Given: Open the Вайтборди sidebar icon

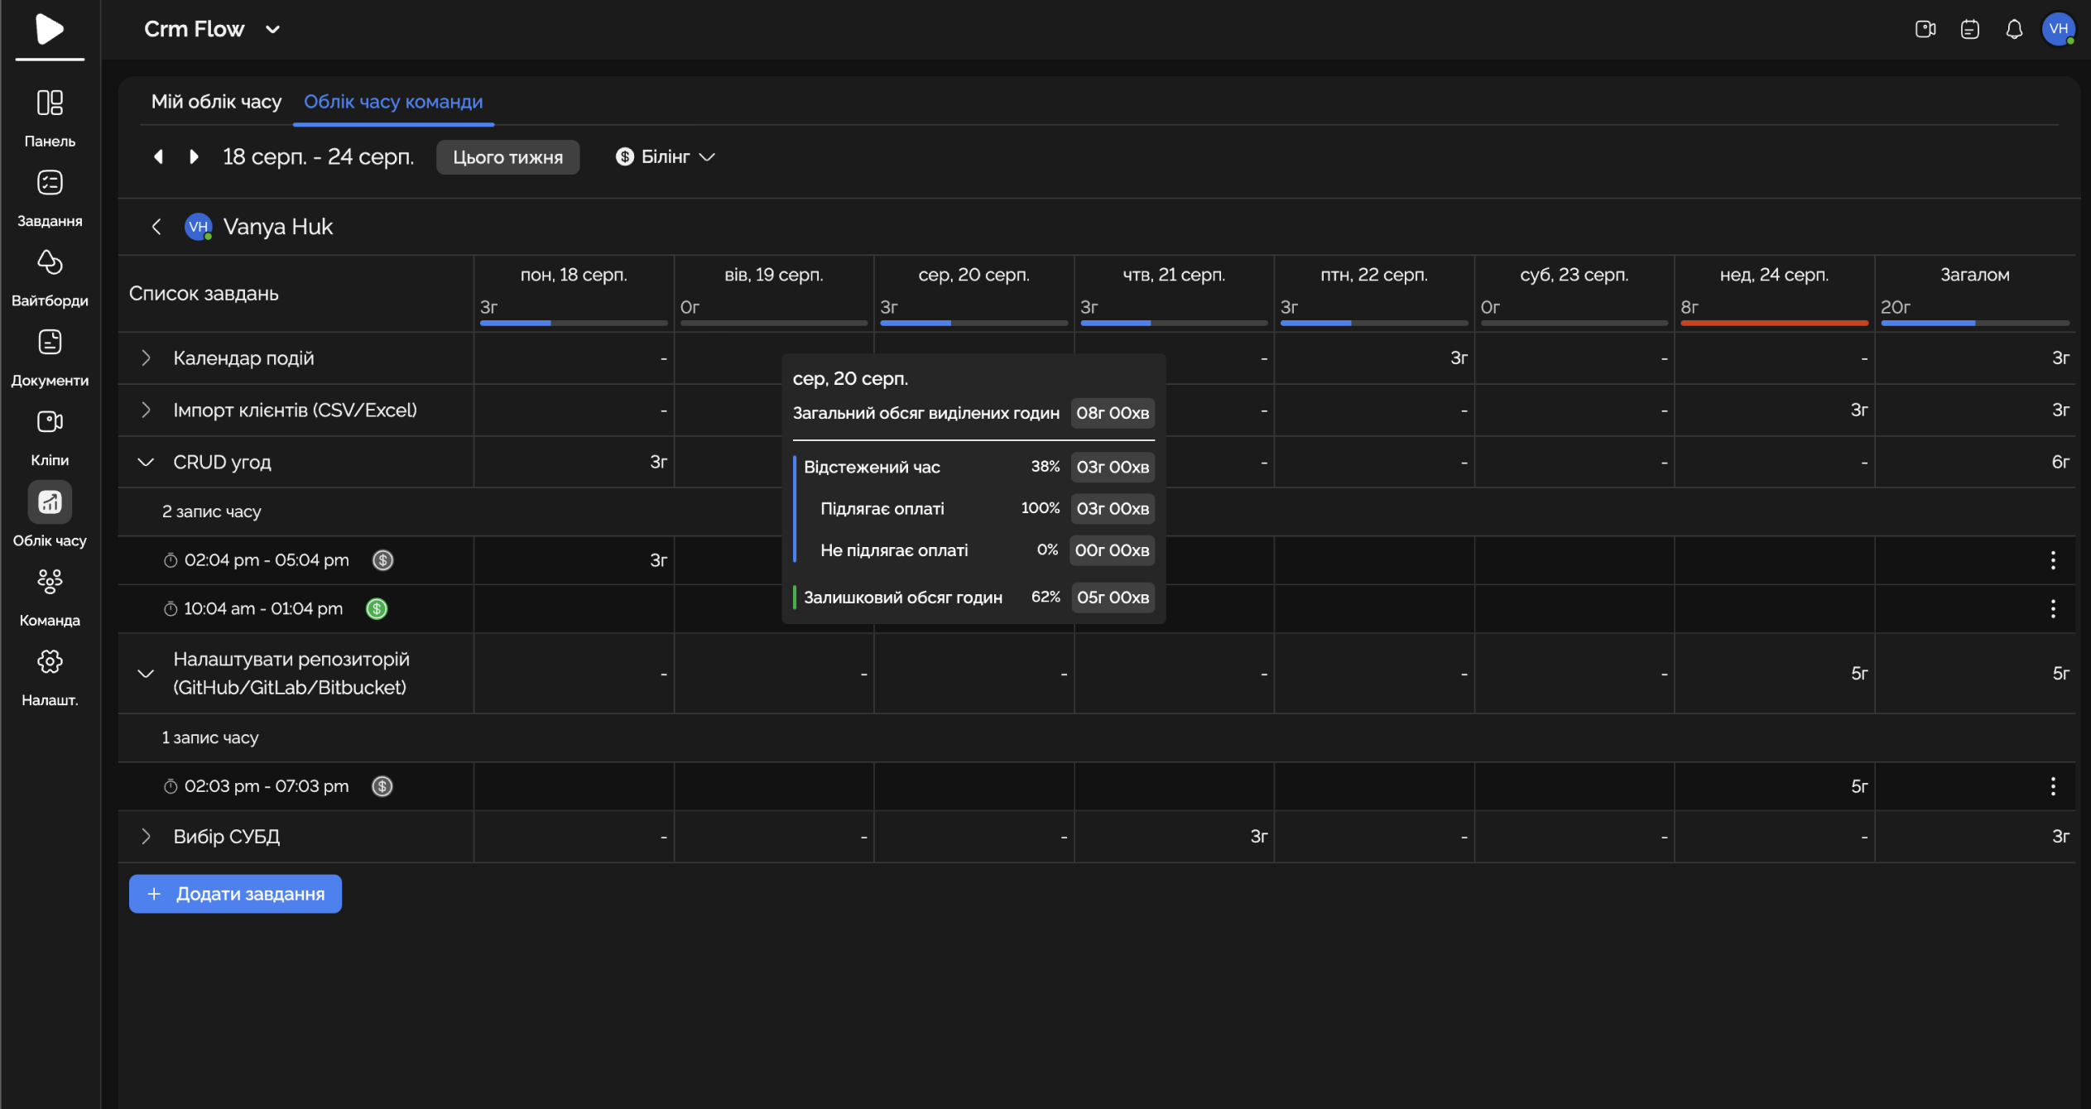Looking at the screenshot, I should (50, 263).
